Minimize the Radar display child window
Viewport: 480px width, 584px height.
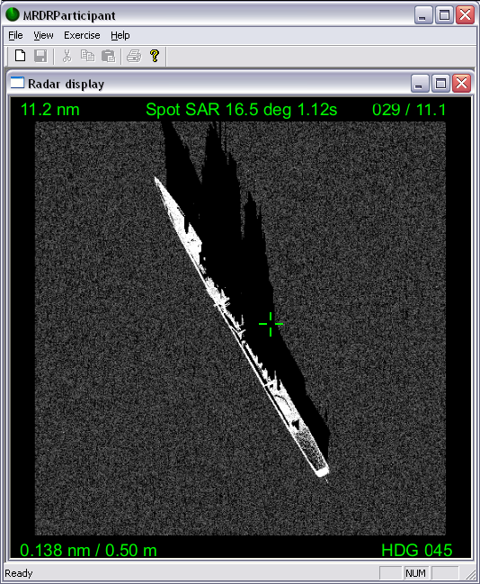(420, 83)
